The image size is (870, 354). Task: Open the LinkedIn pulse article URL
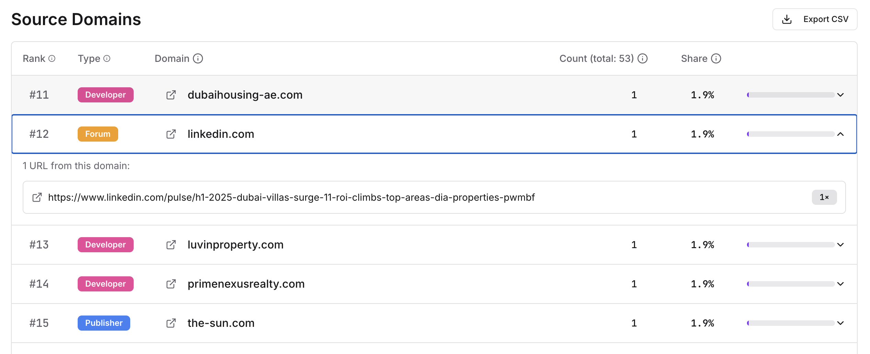point(292,197)
